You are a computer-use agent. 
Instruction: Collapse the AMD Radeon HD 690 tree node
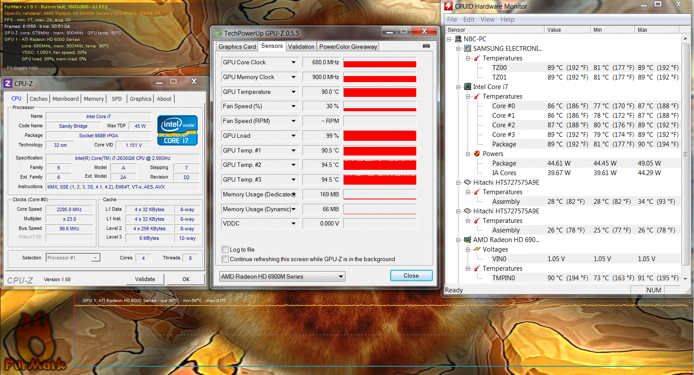point(458,240)
